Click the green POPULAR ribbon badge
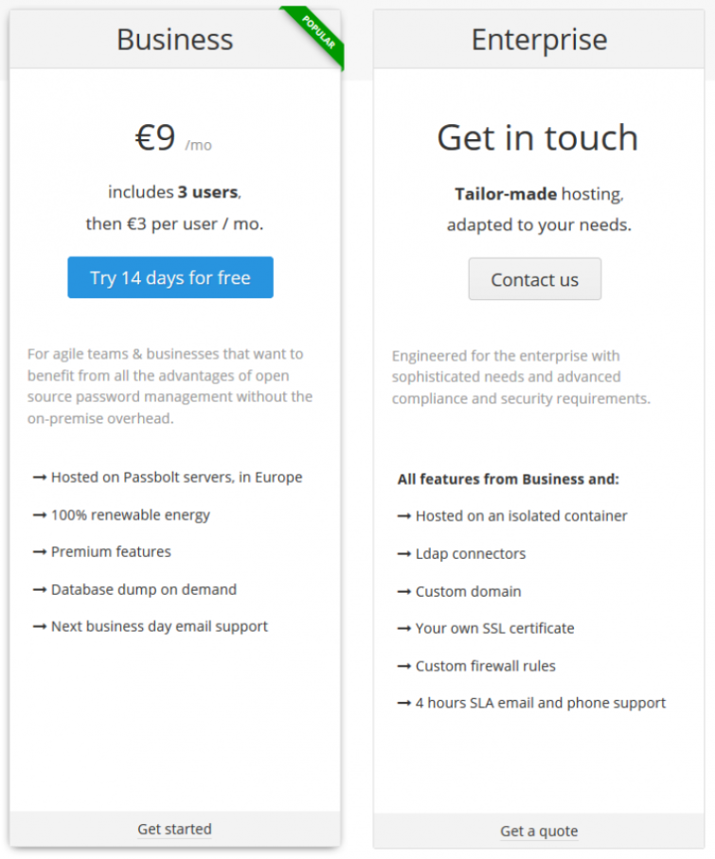Image resolution: width=715 pixels, height=859 pixels. 318,32
